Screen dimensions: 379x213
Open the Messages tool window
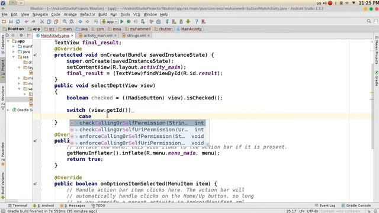pos(72,205)
